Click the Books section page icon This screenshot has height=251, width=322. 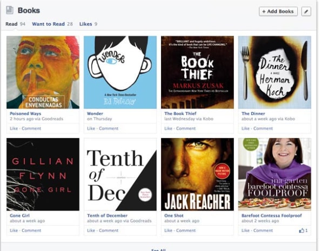pyautogui.click(x=10, y=10)
